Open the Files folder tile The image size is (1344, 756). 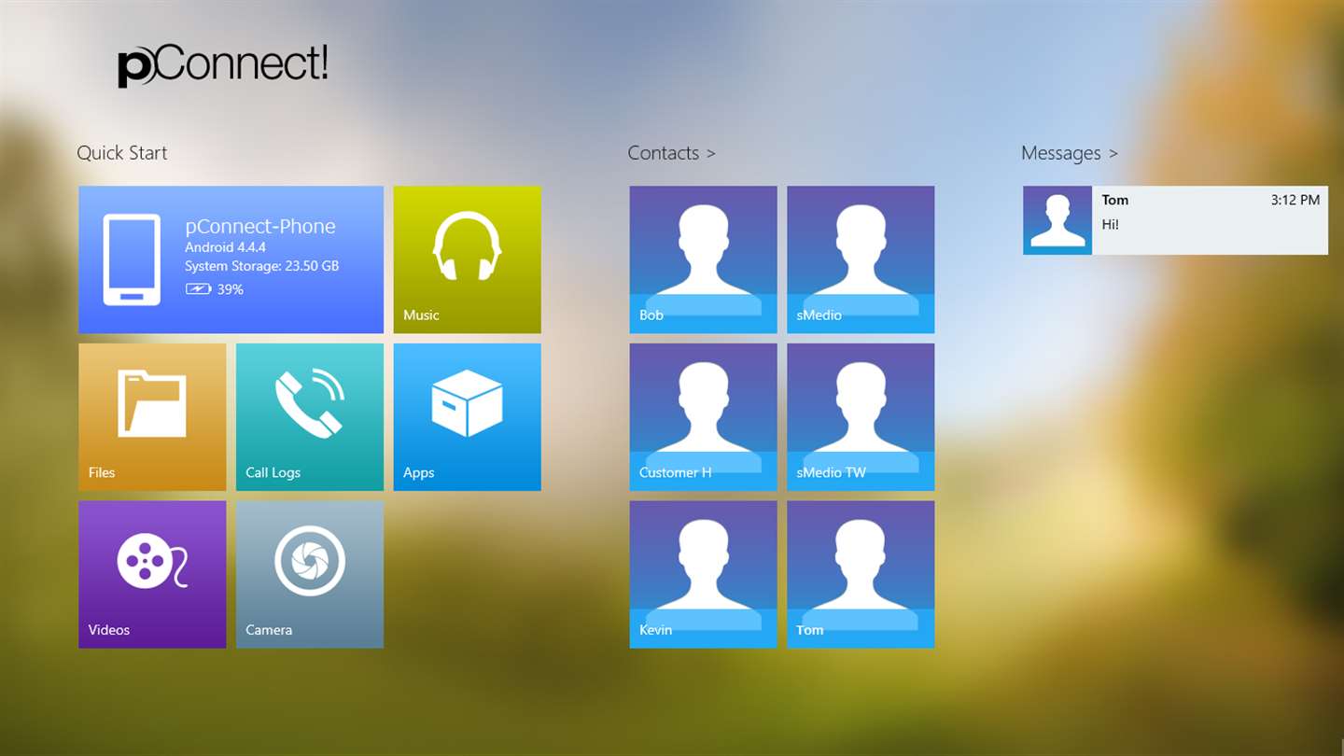[x=152, y=416]
